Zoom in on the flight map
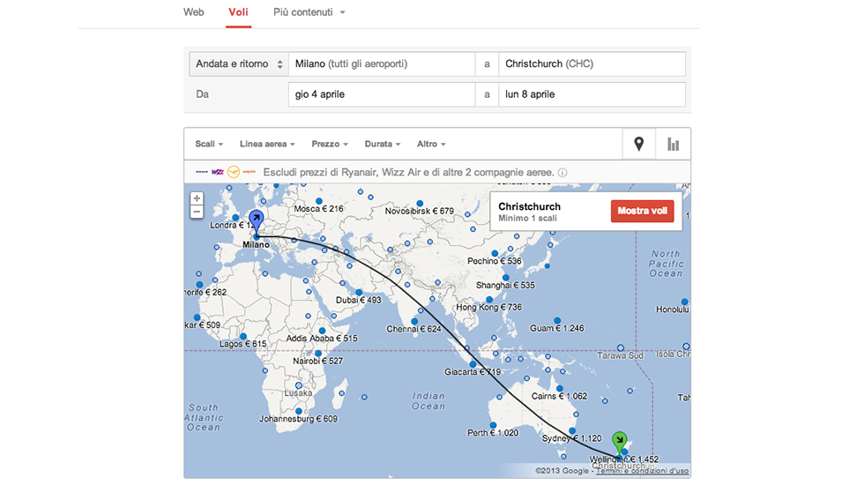This screenshot has height=485, width=864. [197, 198]
